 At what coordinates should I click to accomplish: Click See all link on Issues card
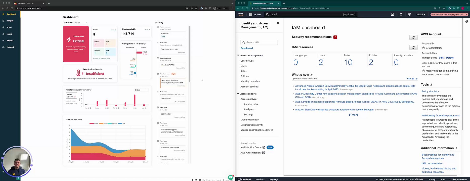[113, 30]
